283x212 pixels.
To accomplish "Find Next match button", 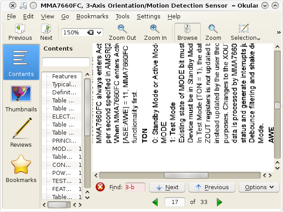I will [x=167, y=187].
